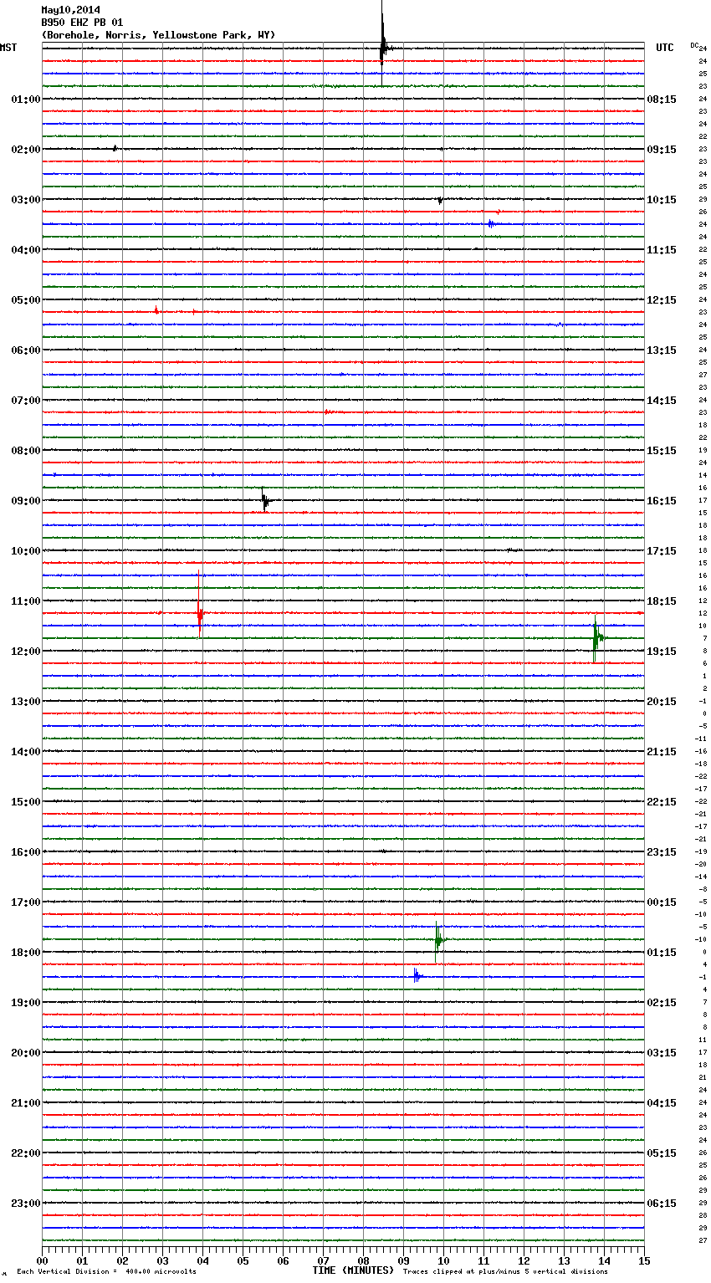The height and width of the screenshot is (1283, 711).
Task: Click the date label May10,2014
Action: point(70,10)
